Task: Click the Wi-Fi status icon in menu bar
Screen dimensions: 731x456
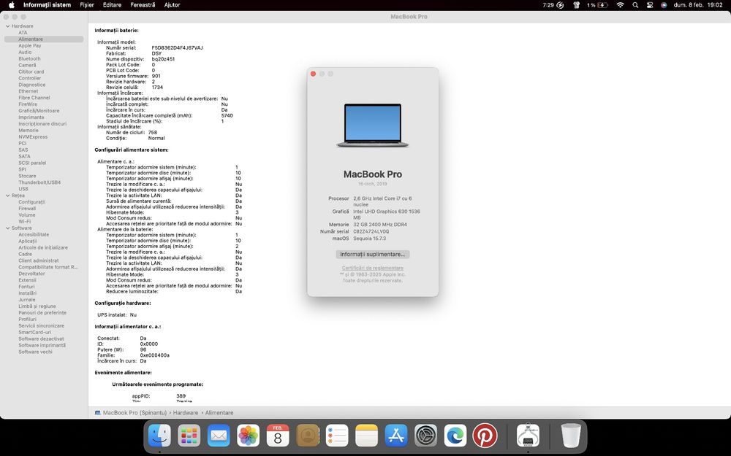Action: [620, 5]
